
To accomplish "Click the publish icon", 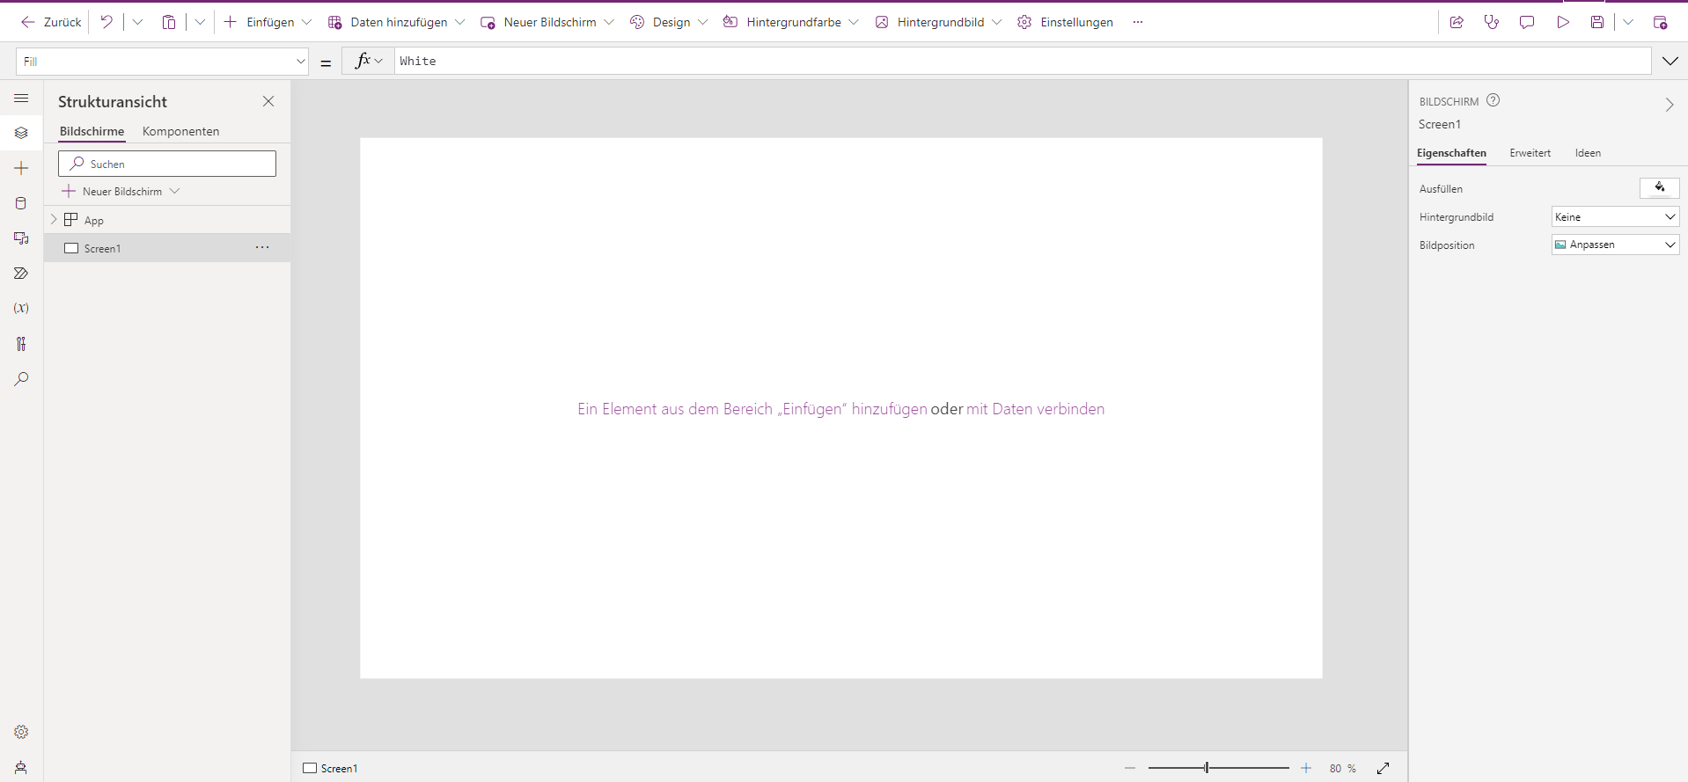I will (1661, 22).
